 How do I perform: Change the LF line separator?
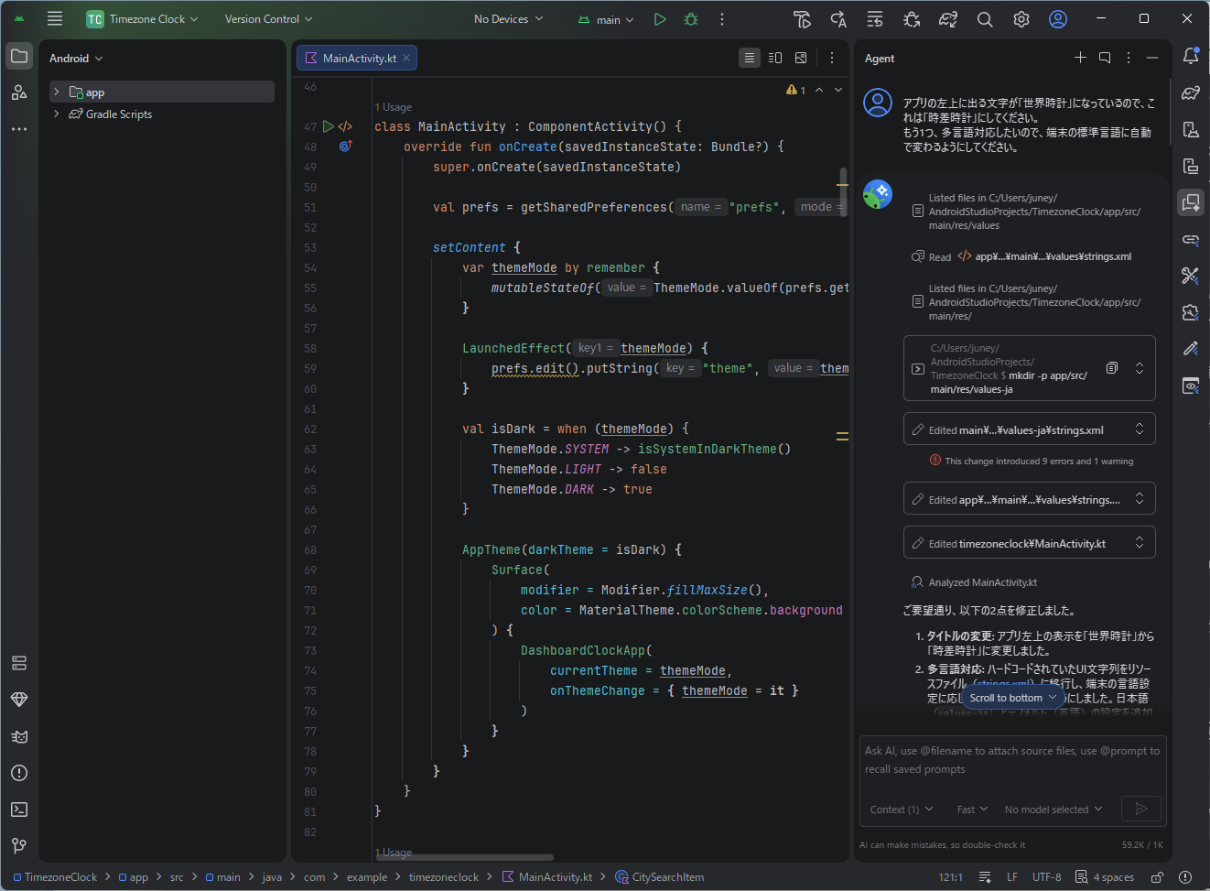point(1012,877)
